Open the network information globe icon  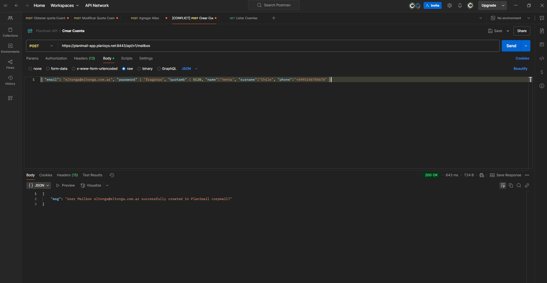(482, 175)
